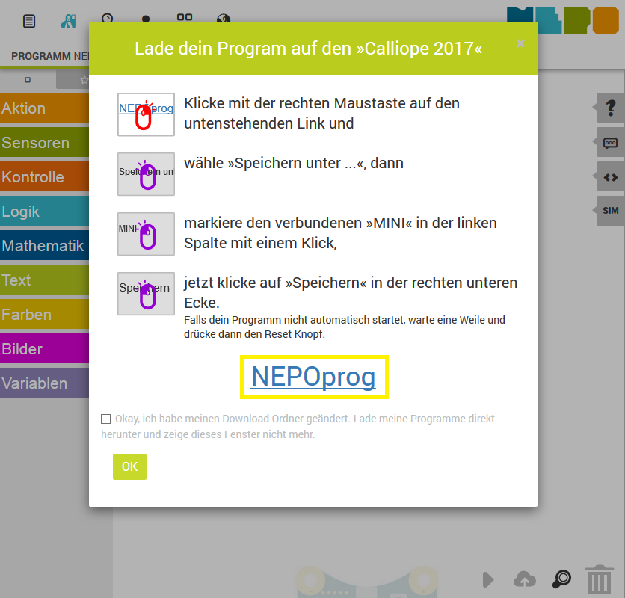Open the edit document menu icon
Image resolution: width=625 pixels, height=598 pixels.
click(x=29, y=21)
